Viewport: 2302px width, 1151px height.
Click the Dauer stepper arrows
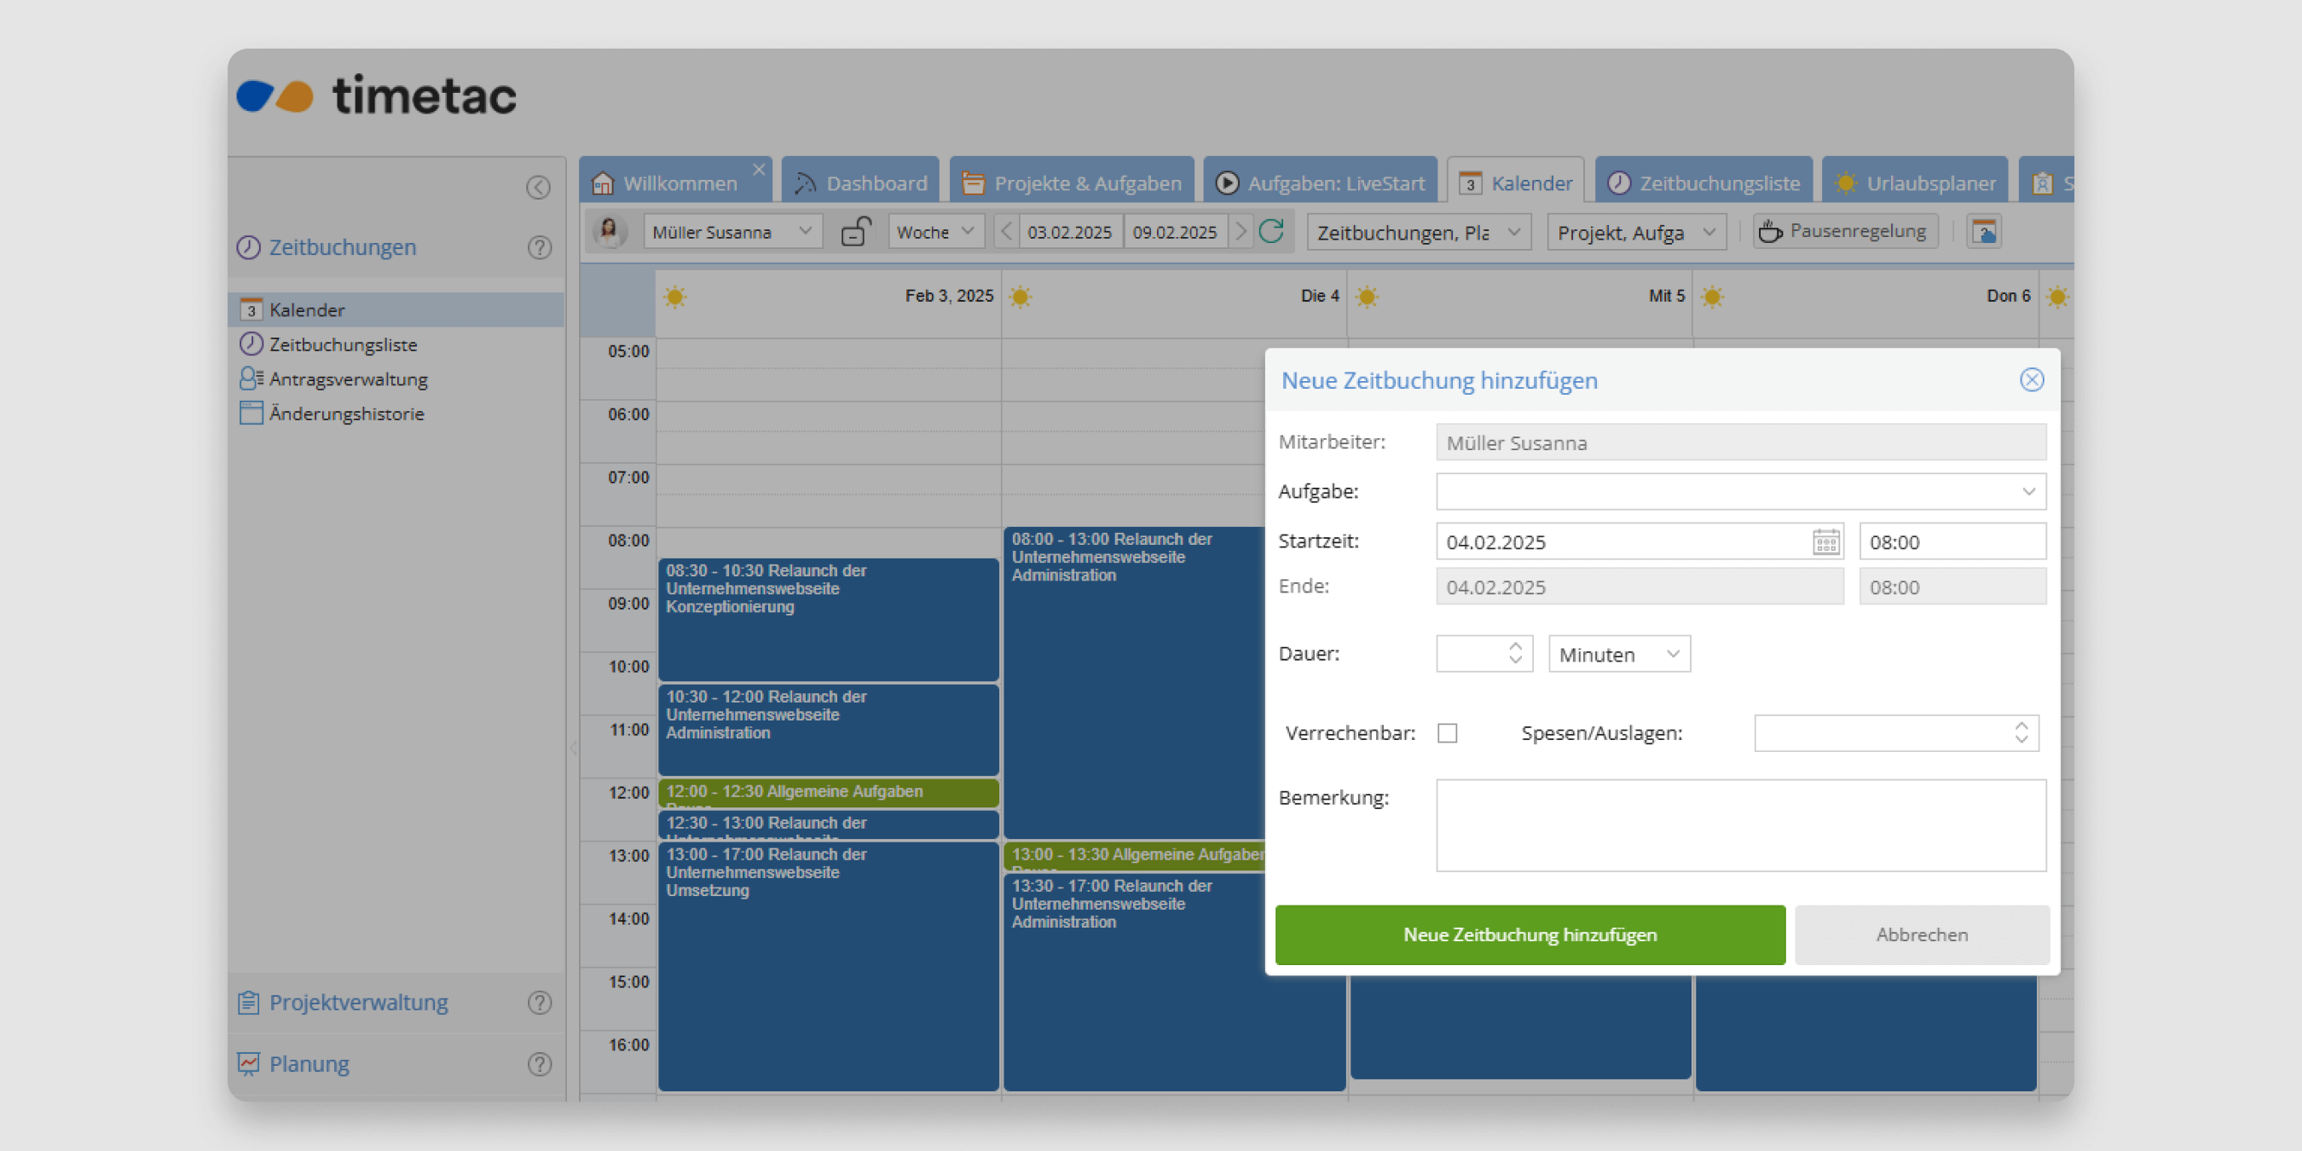[x=1515, y=653]
